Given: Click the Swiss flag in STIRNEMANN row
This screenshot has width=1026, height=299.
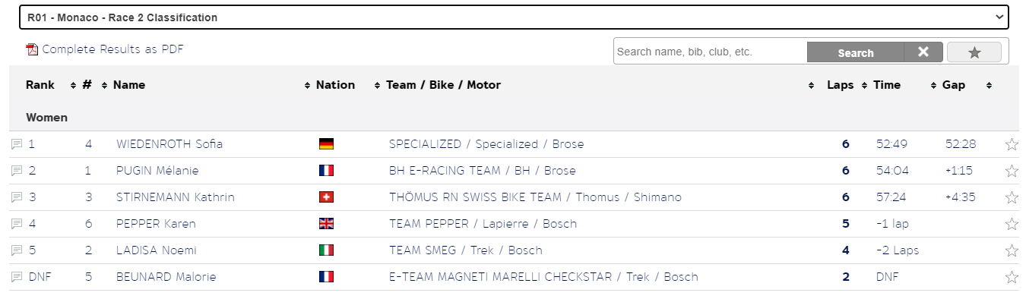Looking at the screenshot, I should 326,197.
